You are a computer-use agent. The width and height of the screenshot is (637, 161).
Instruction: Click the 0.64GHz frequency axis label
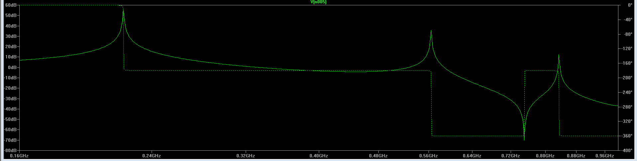coord(472,156)
